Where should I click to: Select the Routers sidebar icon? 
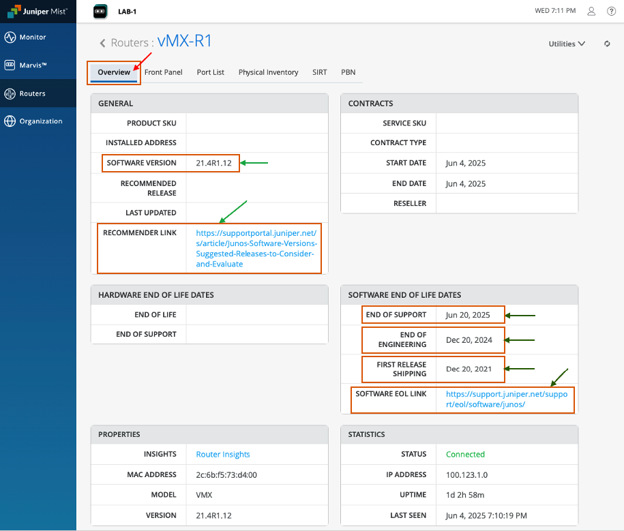click(10, 93)
